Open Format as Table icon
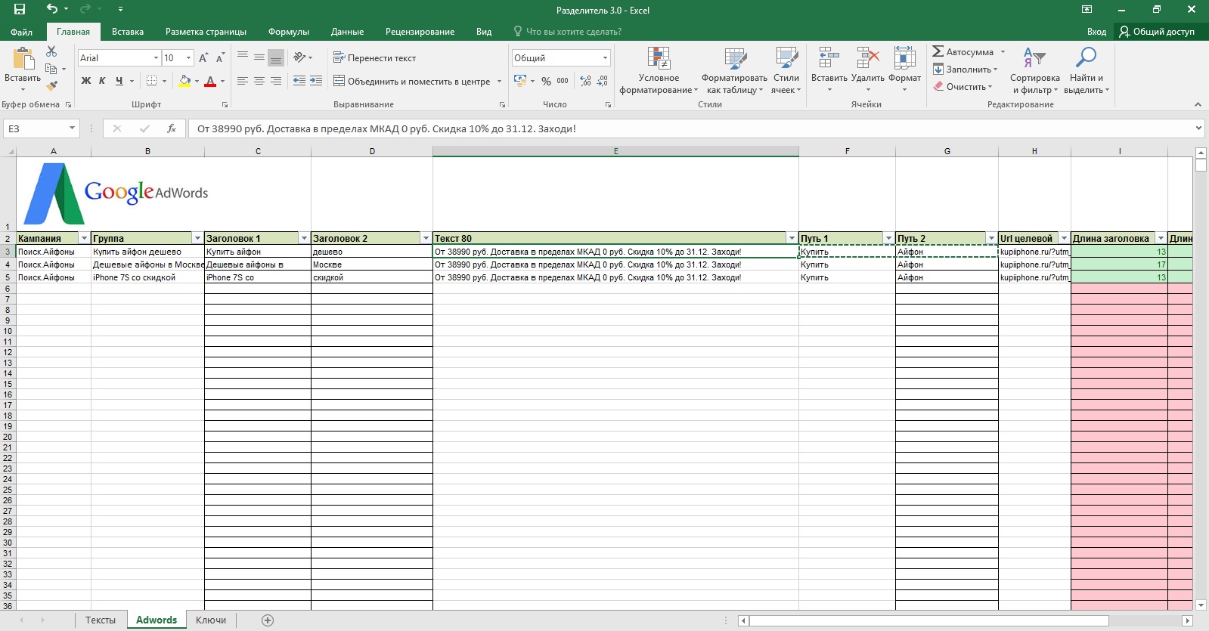 point(735,58)
